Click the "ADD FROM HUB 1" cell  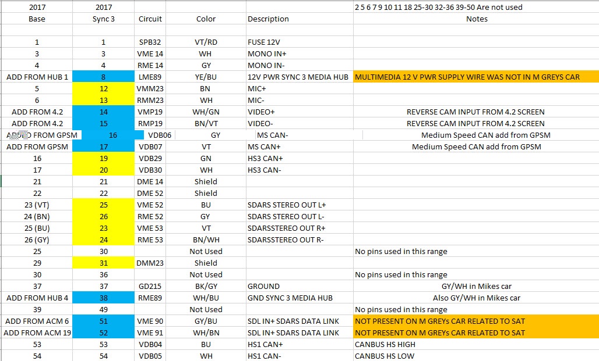click(37, 77)
